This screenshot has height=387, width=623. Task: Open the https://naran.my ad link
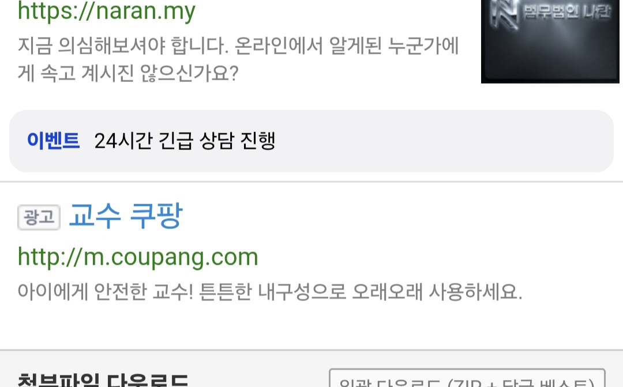pos(107,11)
